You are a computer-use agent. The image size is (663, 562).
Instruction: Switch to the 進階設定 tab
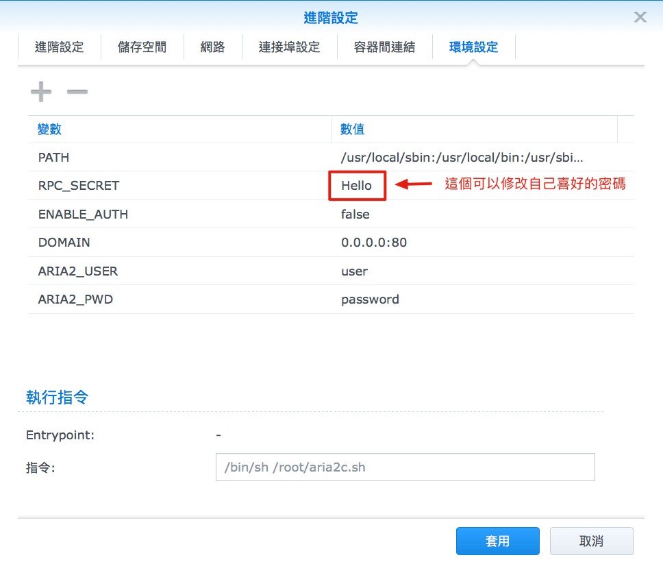tap(60, 47)
